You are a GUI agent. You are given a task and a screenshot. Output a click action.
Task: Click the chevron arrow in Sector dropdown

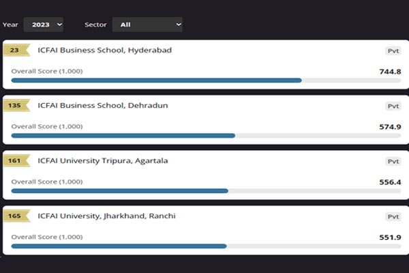179,25
